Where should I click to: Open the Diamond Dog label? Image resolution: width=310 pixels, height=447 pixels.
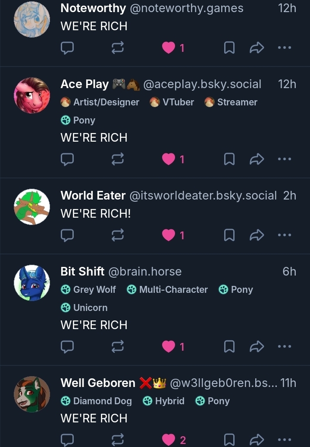(97, 401)
